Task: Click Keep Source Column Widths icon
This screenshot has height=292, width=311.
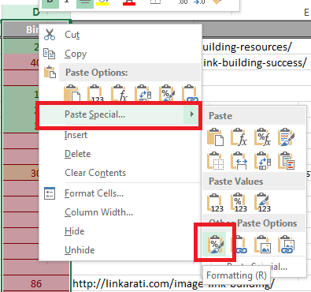Action: 239,161
